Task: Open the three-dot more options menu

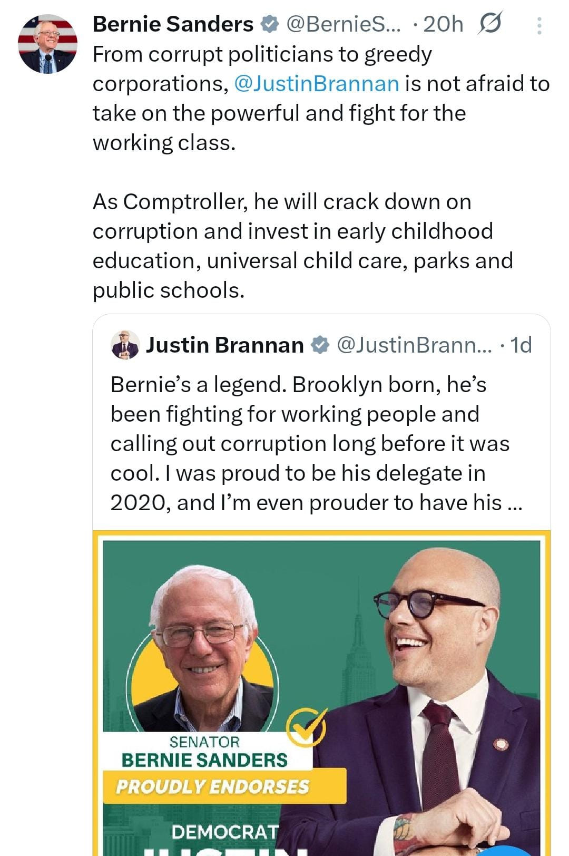Action: pyautogui.click(x=539, y=25)
